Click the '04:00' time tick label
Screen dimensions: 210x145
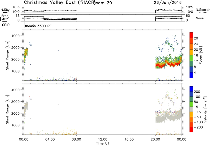[x=50, y=140]
